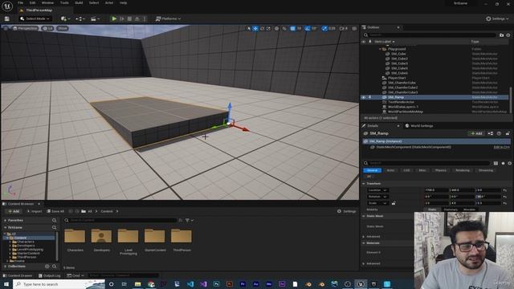Toggle the Scale lock icon

coord(394,203)
